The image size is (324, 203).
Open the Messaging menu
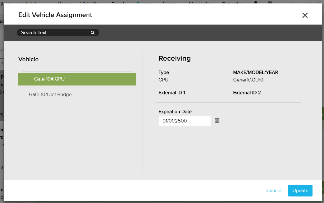(201, 2)
